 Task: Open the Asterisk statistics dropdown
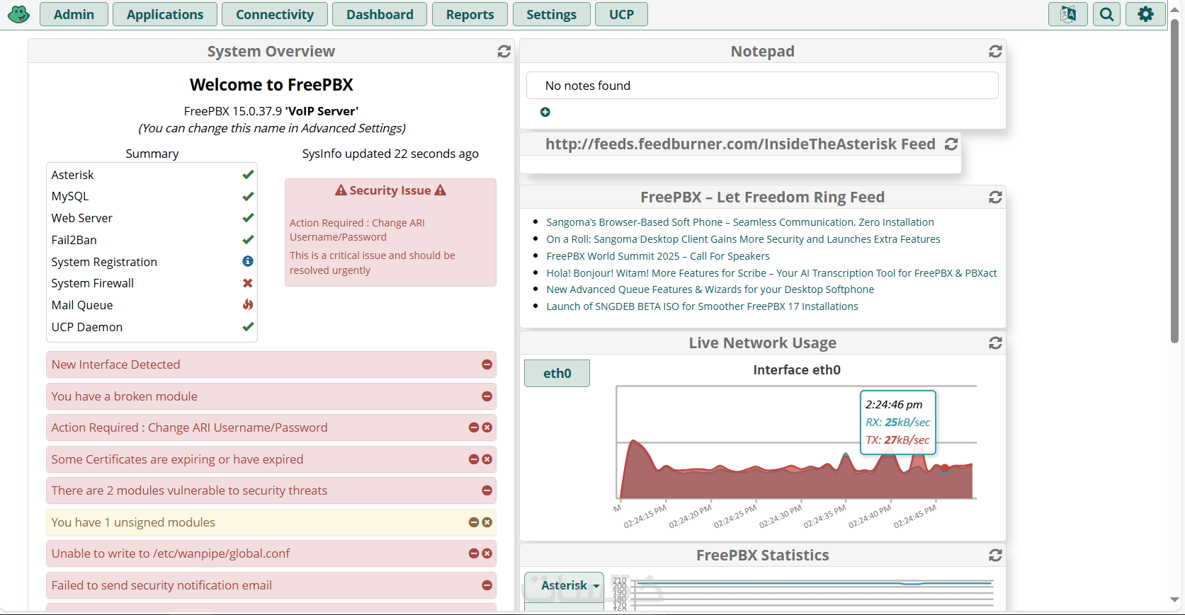coord(564,585)
